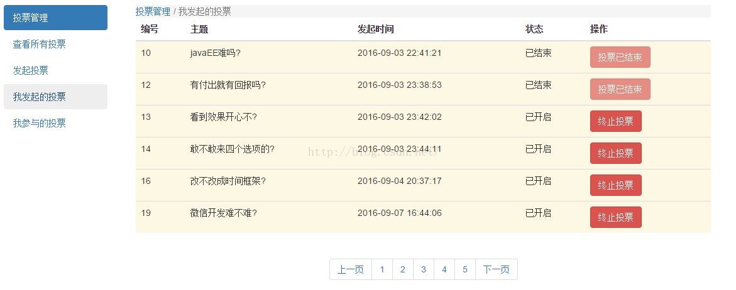This screenshot has width=736, height=290.
Task: Go to page 1
Action: tap(382, 269)
